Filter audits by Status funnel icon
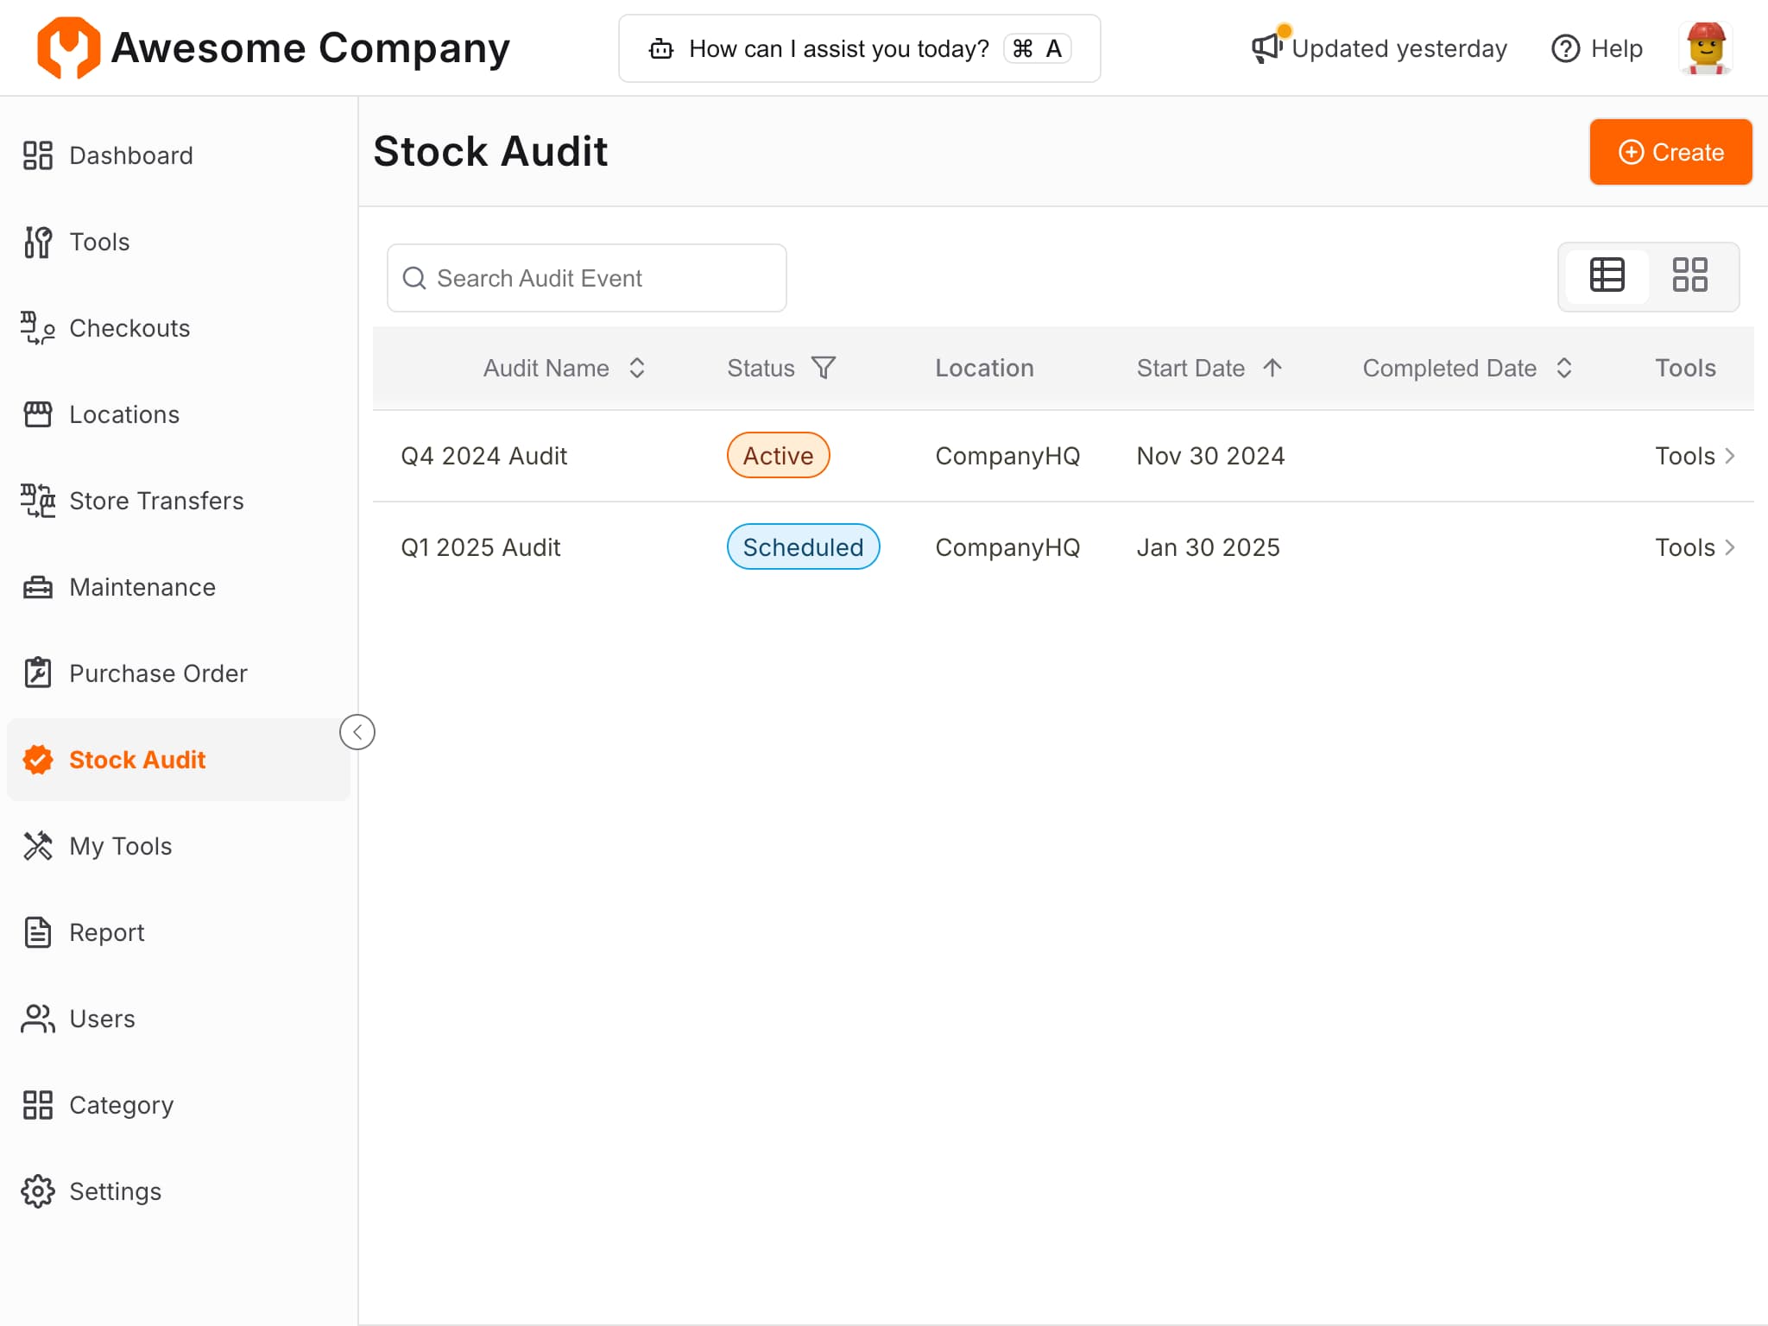This screenshot has width=1768, height=1326. click(x=824, y=368)
